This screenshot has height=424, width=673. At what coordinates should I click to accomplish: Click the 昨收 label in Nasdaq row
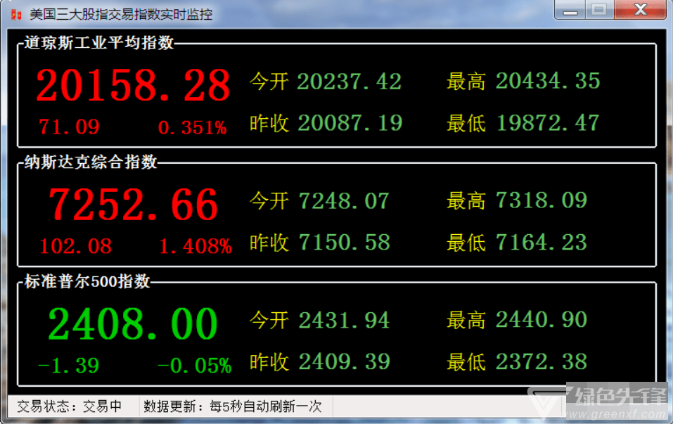[x=269, y=243]
